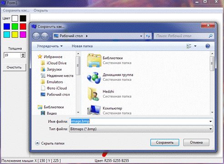Select the Hedzhi text label
224x164 pixels.
click(108, 91)
